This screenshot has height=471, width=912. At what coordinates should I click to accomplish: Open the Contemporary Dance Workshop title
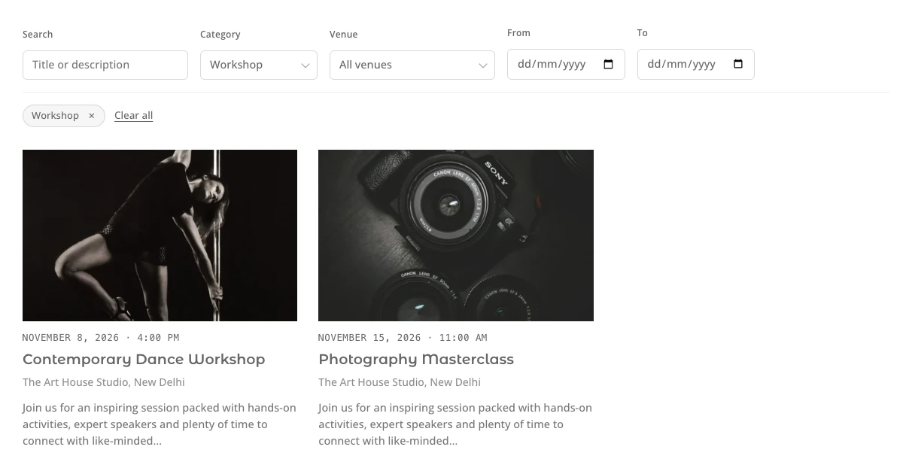pyautogui.click(x=144, y=359)
